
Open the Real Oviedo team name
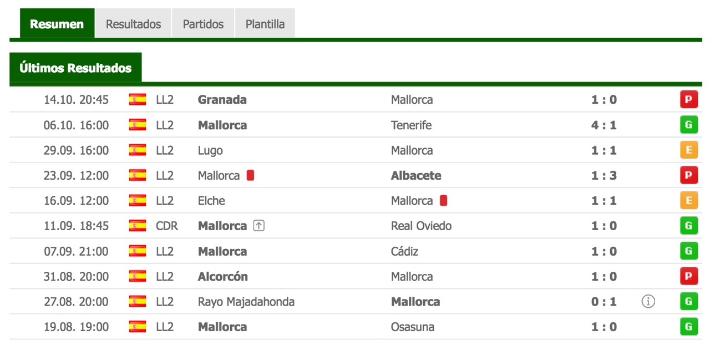(421, 226)
